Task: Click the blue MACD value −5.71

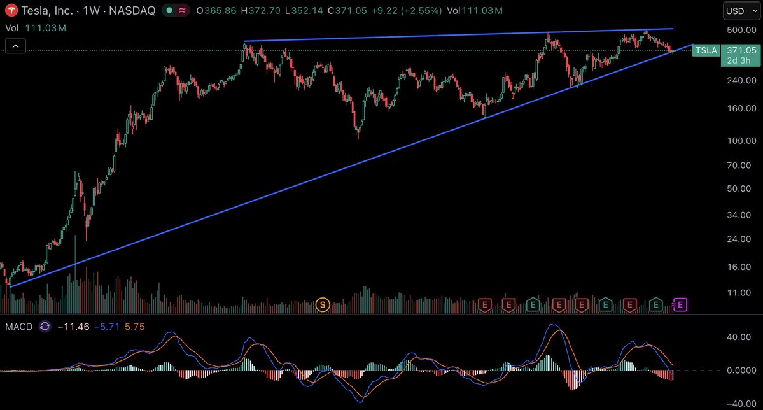Action: click(x=106, y=327)
